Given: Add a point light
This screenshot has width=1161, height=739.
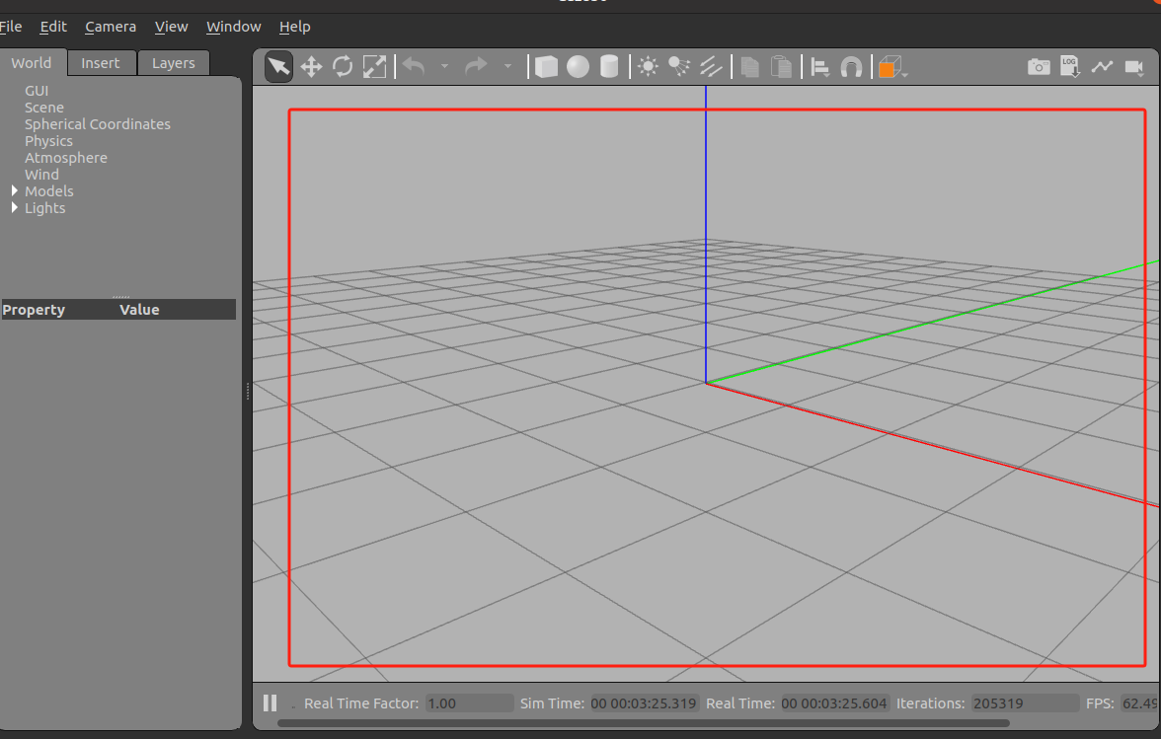Looking at the screenshot, I should [x=648, y=67].
